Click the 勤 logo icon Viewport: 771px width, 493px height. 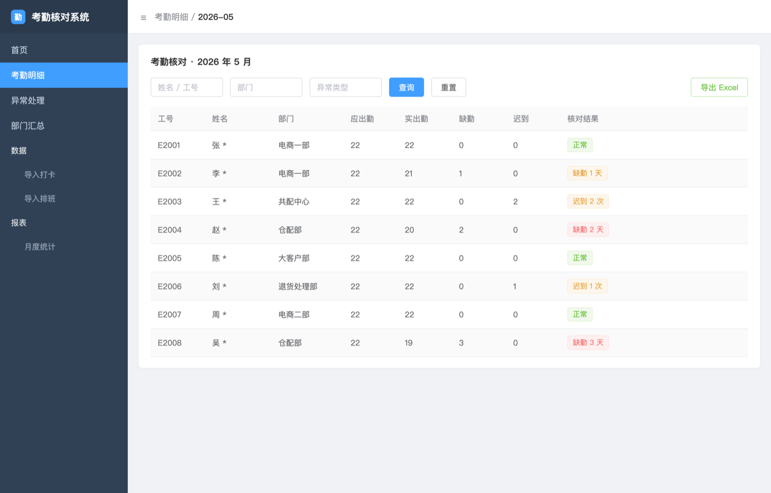click(x=18, y=17)
